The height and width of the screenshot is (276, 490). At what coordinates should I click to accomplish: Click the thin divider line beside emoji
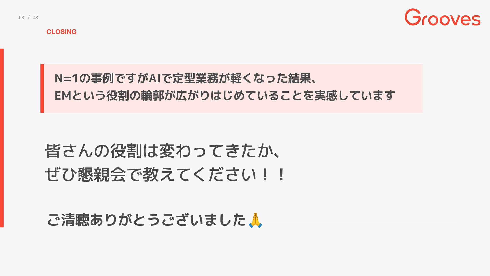click(x=360, y=221)
